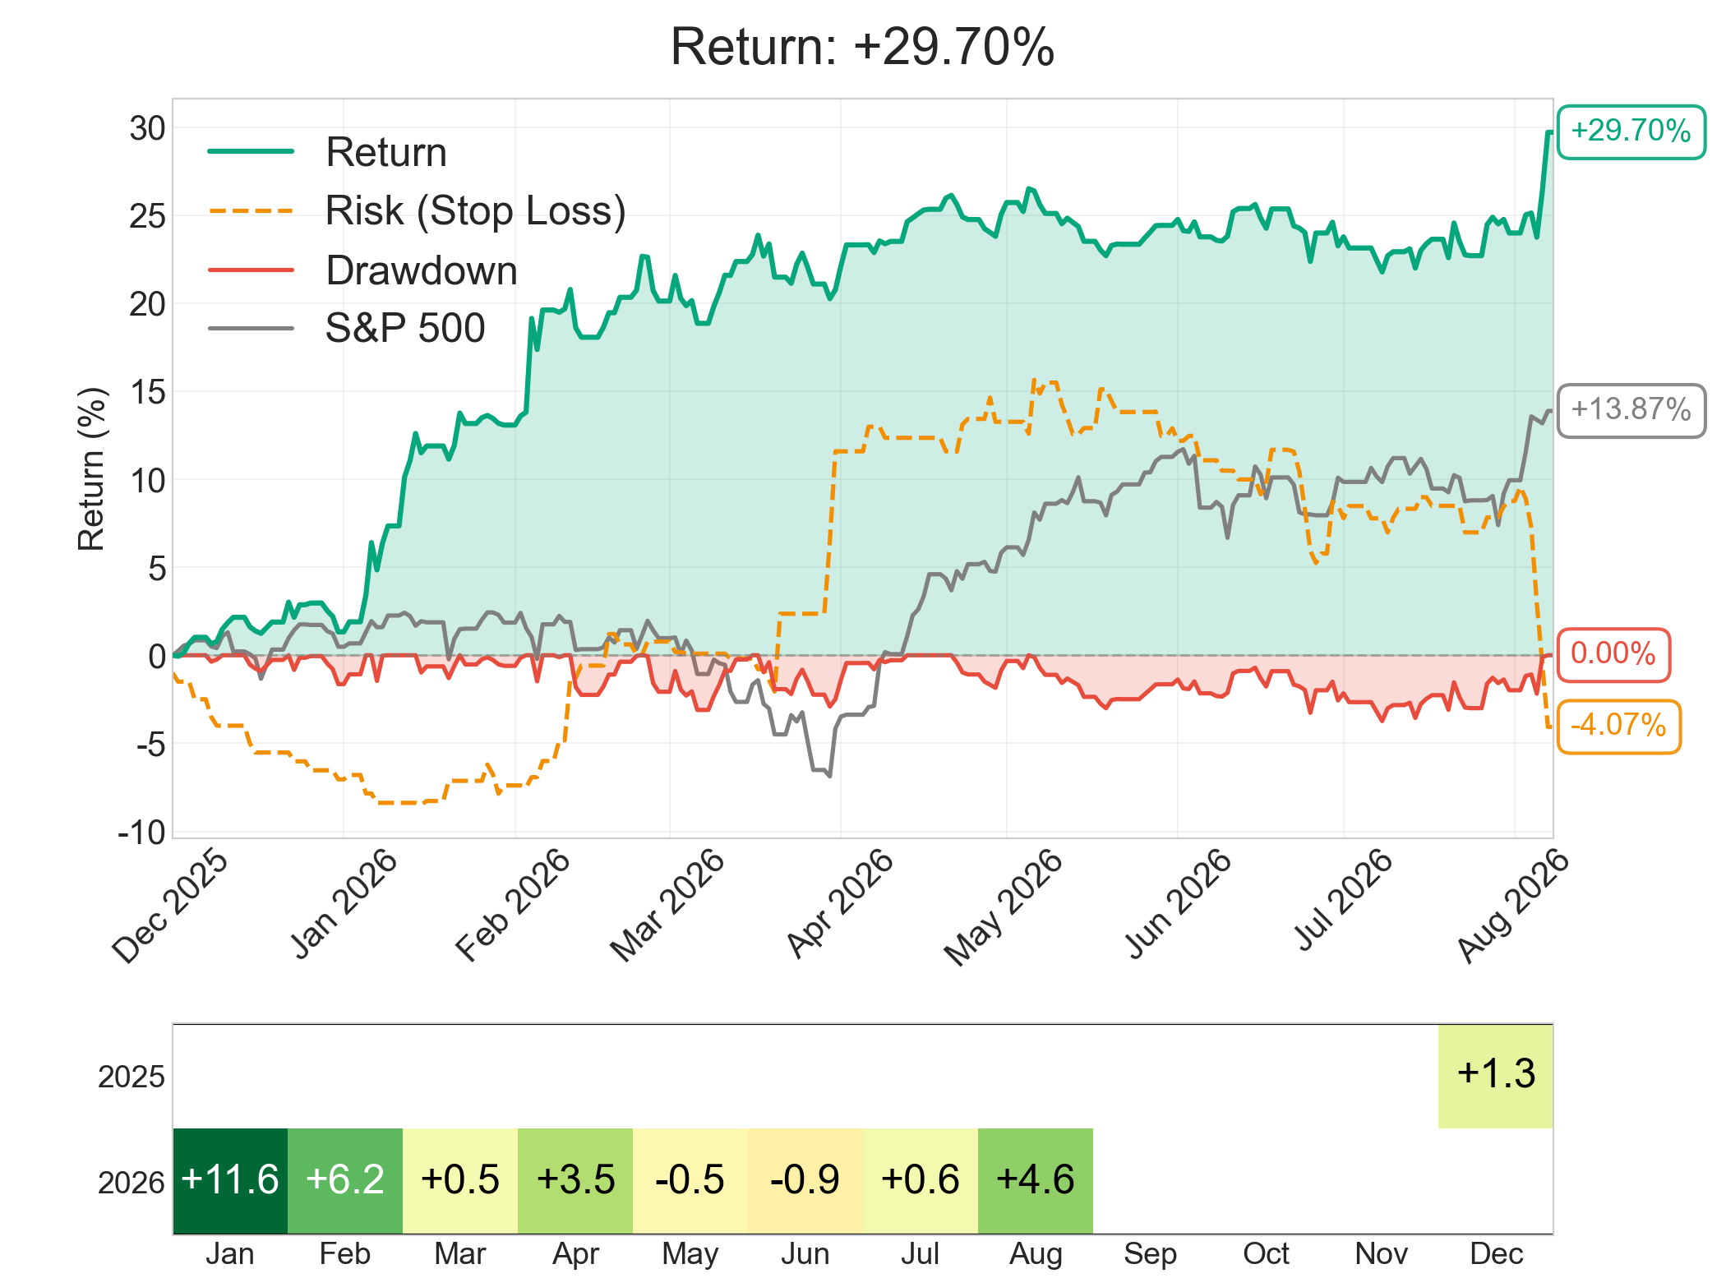Click the Risk (Stop Loss) legend entry
This screenshot has height=1278, width=1726.
[417, 210]
